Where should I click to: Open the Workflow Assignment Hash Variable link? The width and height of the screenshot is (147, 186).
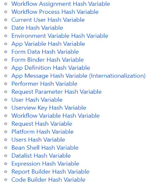61,4
